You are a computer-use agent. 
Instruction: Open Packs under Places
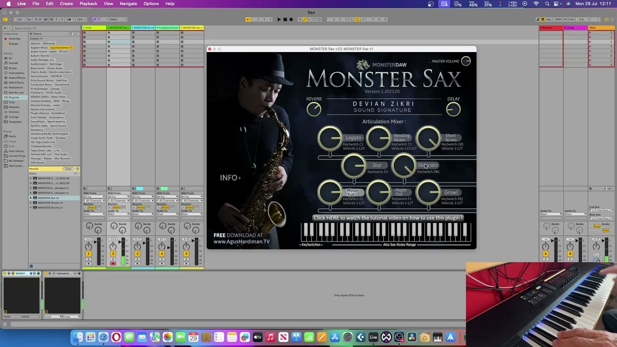[x=12, y=136]
